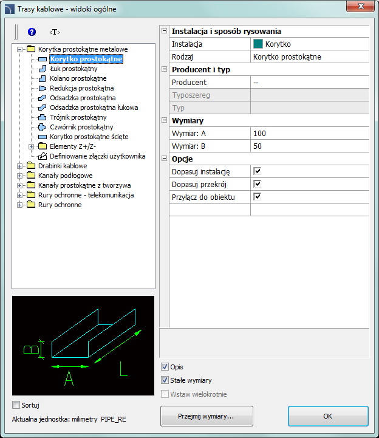Toggle the Przyłącz do obiektu checkbox
The width and height of the screenshot is (379, 438).
click(x=258, y=197)
